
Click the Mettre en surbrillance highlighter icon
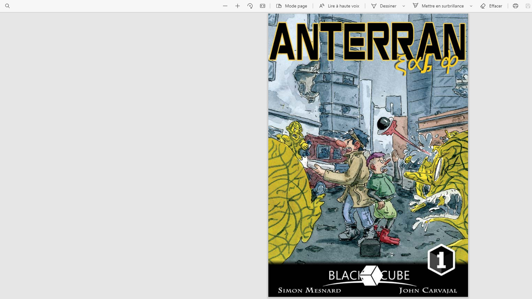click(x=415, y=6)
